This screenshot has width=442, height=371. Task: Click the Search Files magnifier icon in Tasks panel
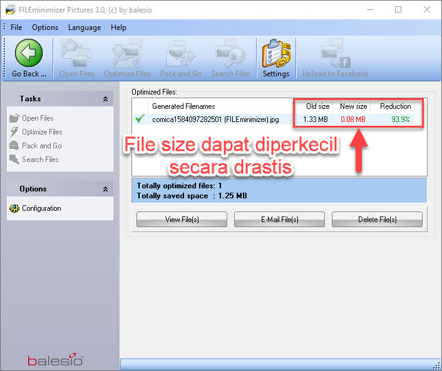click(x=14, y=160)
